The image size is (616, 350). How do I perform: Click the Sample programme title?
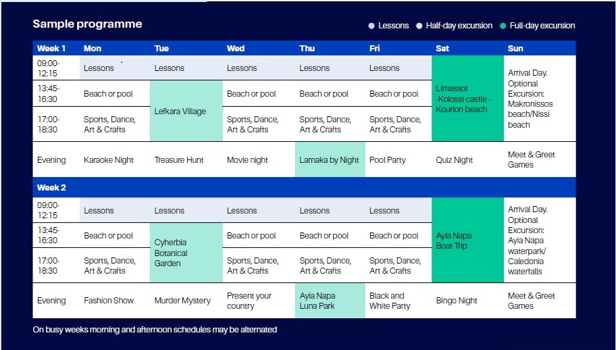[x=88, y=24]
